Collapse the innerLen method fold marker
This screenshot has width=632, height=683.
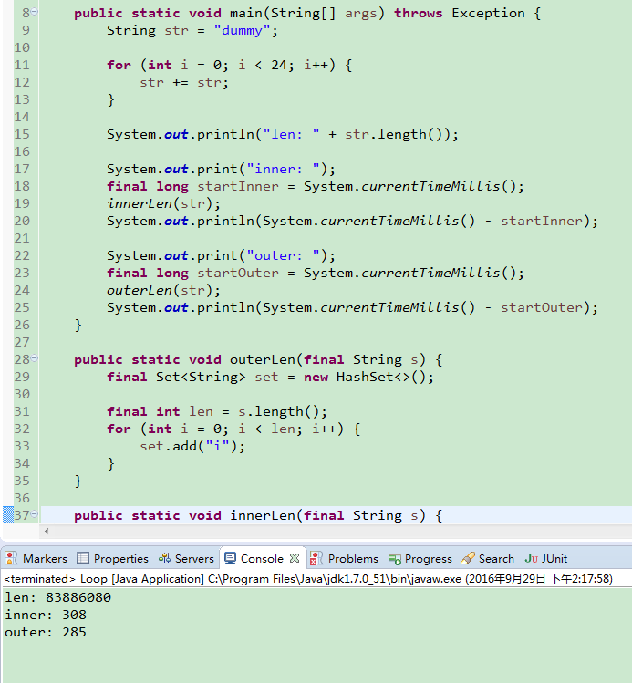click(x=35, y=514)
